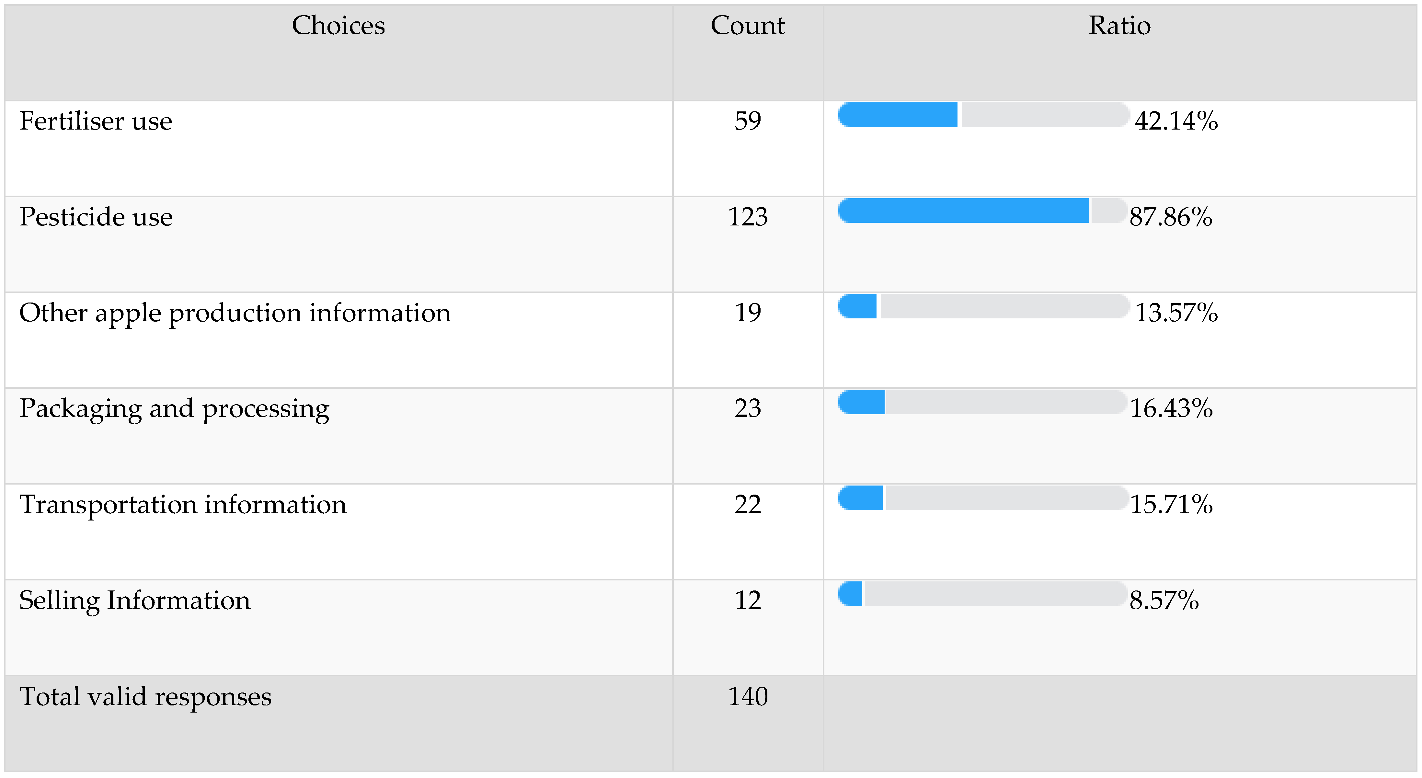Select the Selling Information row label

[135, 600]
